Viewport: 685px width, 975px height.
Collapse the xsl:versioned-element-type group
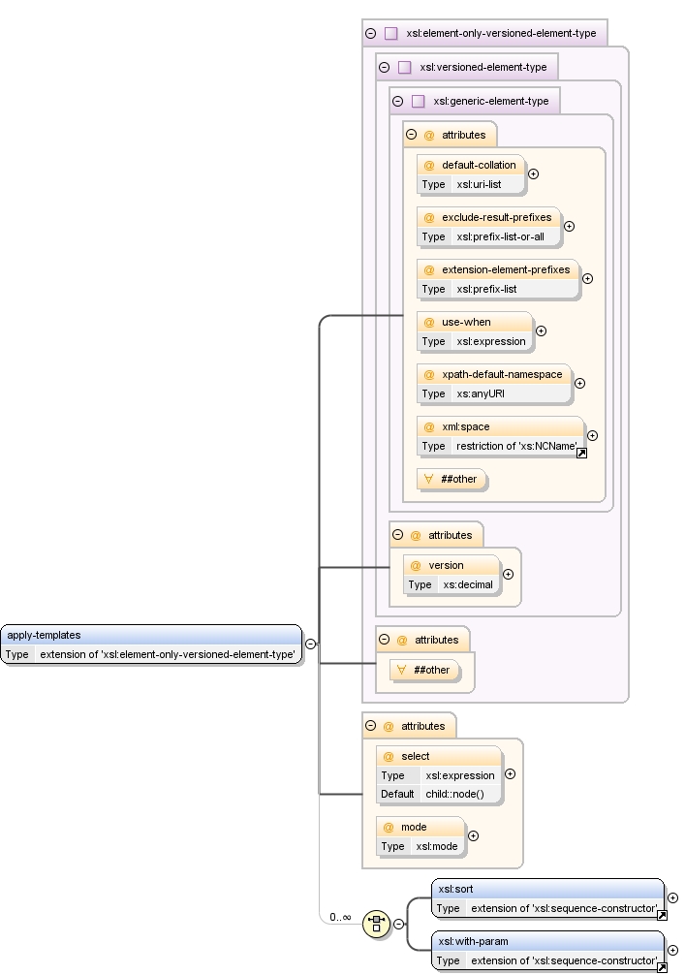click(x=384, y=67)
